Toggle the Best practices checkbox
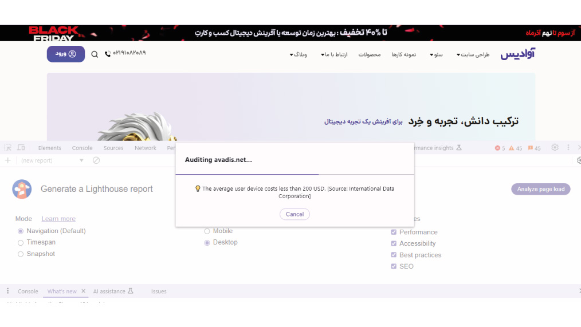Image resolution: width=581 pixels, height=327 pixels. click(x=394, y=255)
